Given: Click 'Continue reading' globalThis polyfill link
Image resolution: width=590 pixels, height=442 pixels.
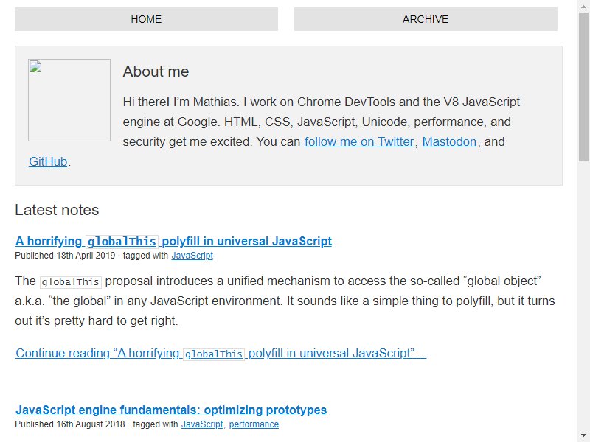Looking at the screenshot, I should pos(221,354).
